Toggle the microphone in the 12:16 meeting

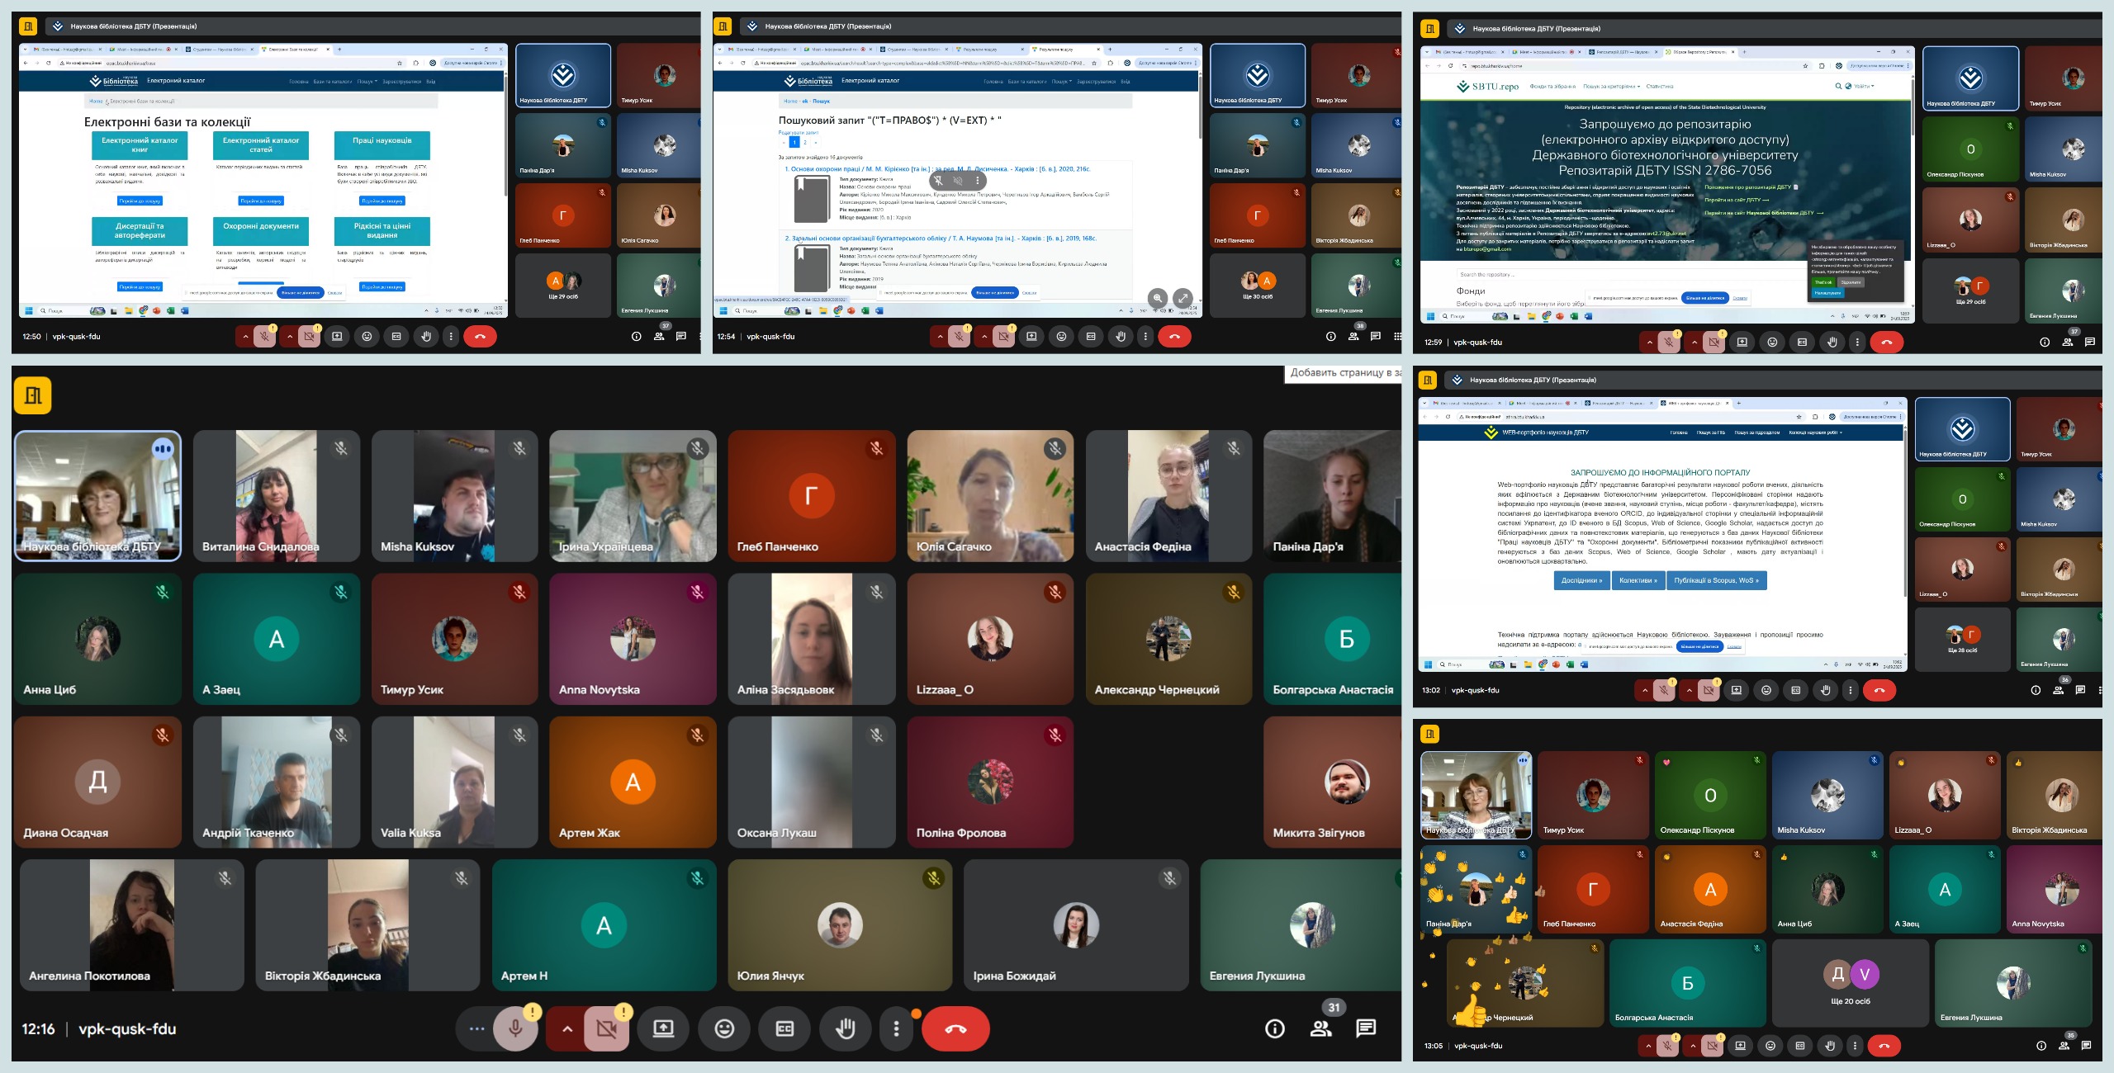515,1028
